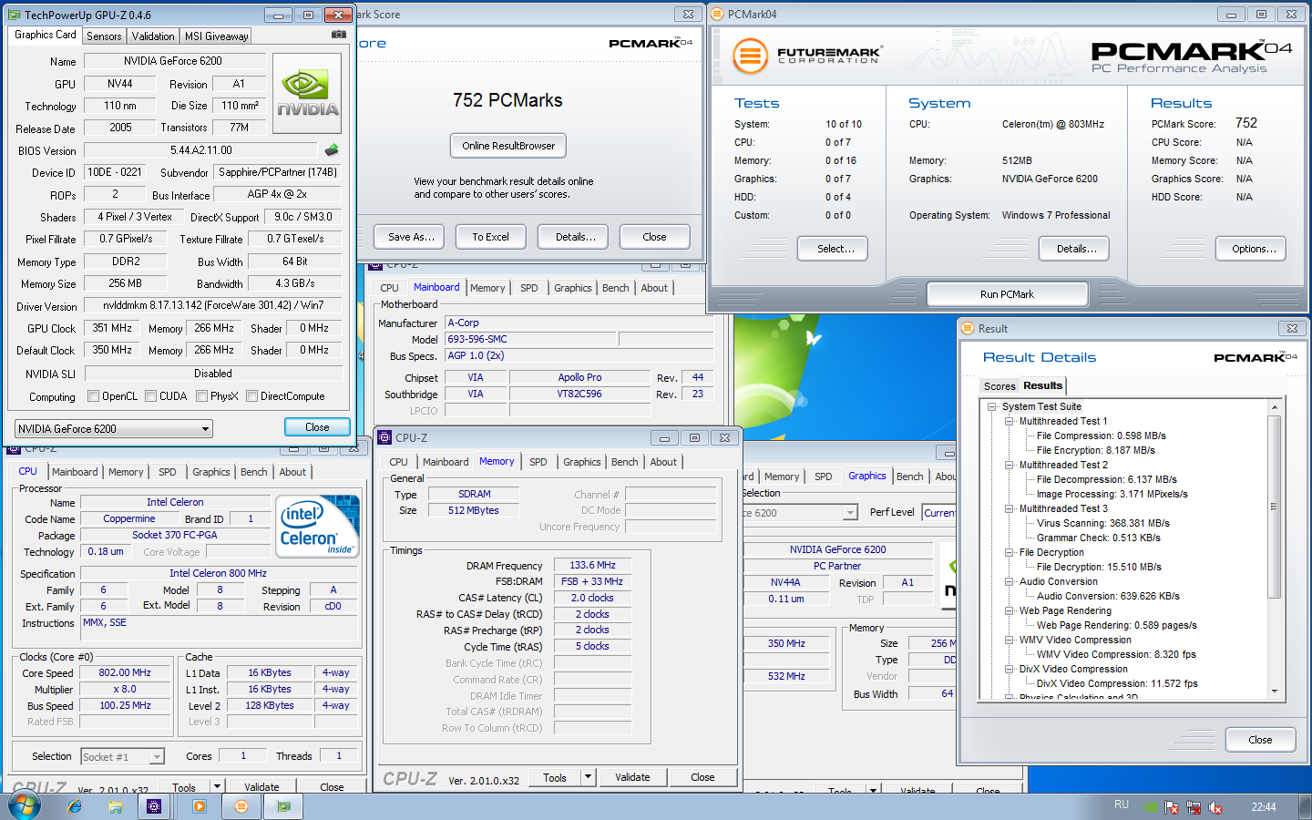Enable the DirectCompute checkbox
The height and width of the screenshot is (820, 1312).
[251, 395]
